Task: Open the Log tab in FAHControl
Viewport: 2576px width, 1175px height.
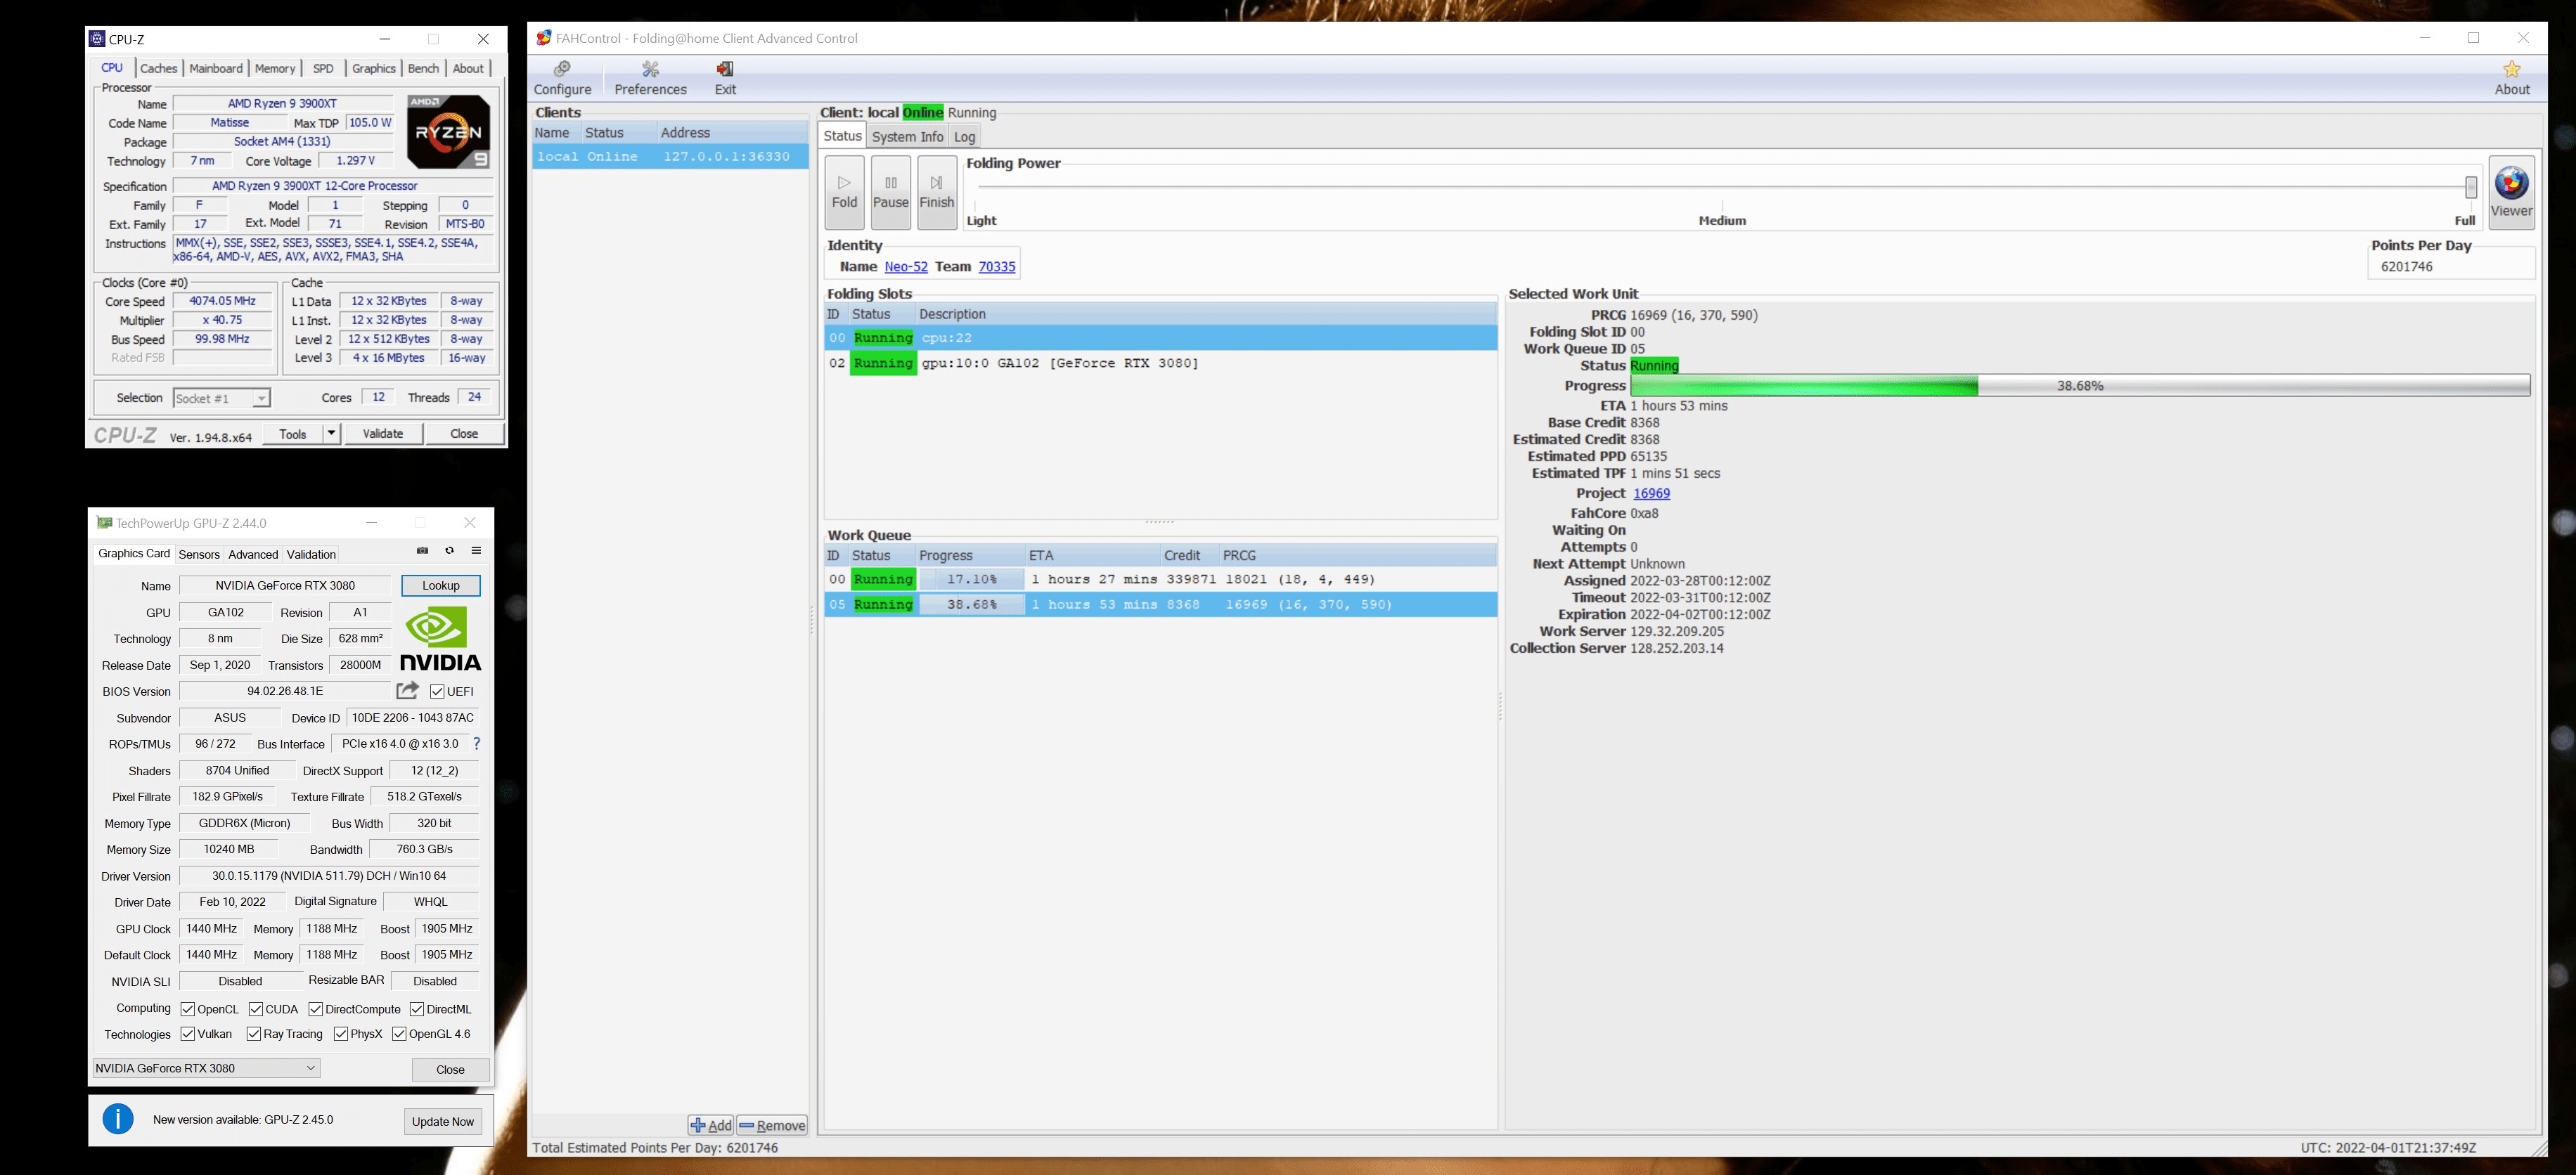Action: tap(964, 137)
